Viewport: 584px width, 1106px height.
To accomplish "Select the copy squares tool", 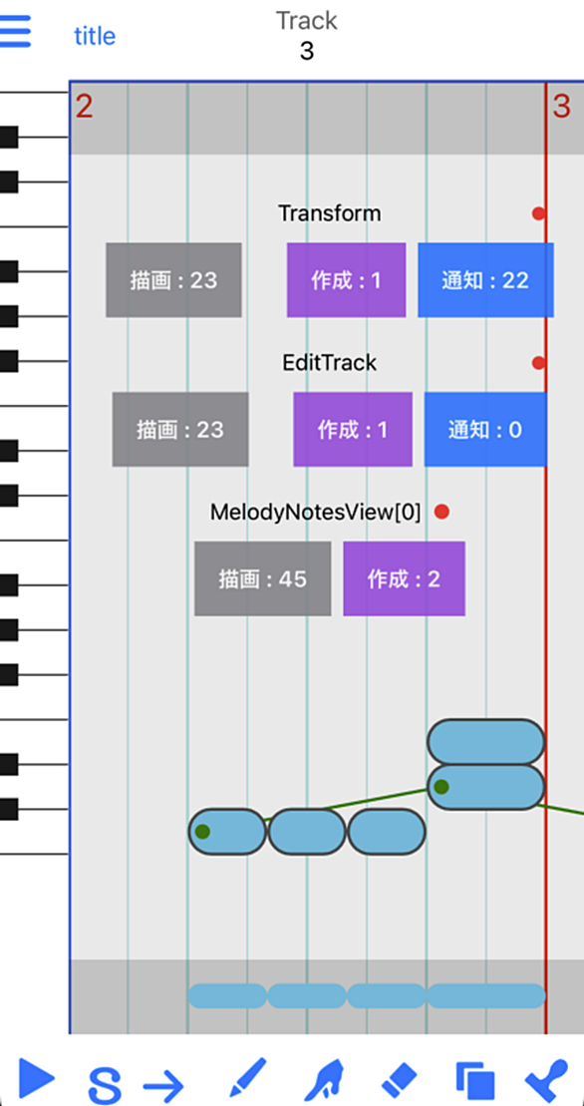I will (474, 1079).
